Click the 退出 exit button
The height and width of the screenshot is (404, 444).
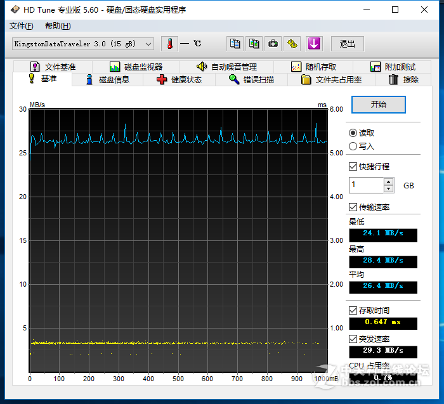click(x=348, y=44)
